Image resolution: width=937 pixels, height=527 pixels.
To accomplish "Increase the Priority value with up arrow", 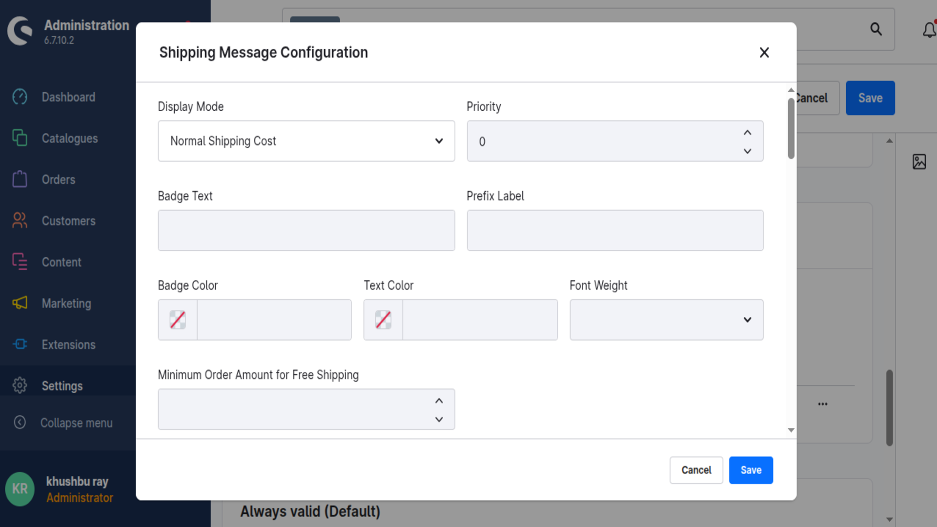I will (747, 133).
